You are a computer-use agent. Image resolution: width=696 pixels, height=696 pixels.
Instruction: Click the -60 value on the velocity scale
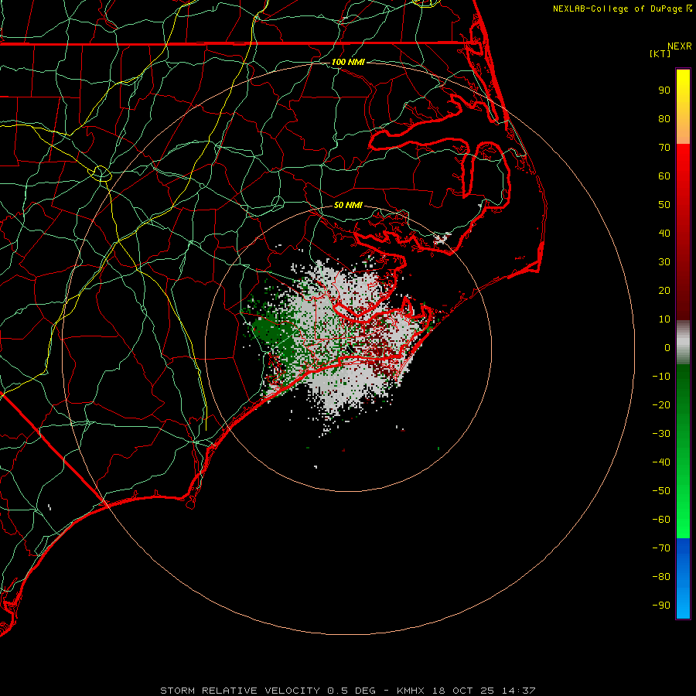point(661,520)
